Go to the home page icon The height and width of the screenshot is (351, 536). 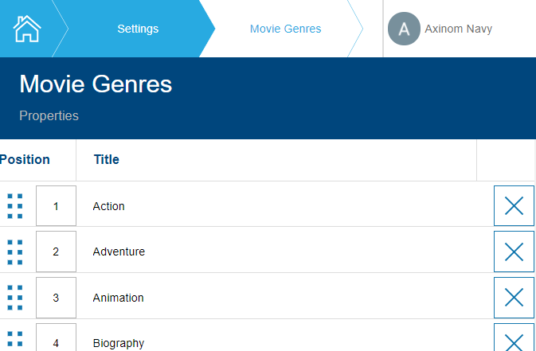point(27,29)
